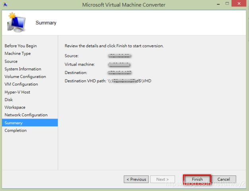Open the System Information step
Screen dimensions: 249x191
pyautogui.click(x=23, y=69)
